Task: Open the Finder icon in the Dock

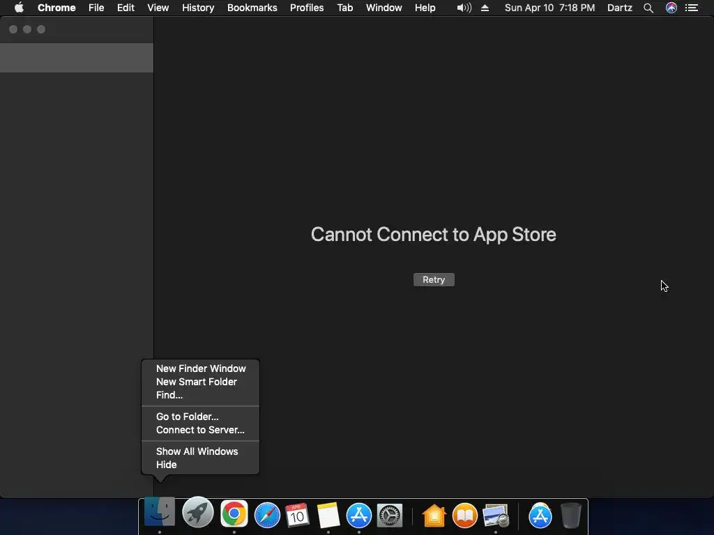Action: [160, 512]
